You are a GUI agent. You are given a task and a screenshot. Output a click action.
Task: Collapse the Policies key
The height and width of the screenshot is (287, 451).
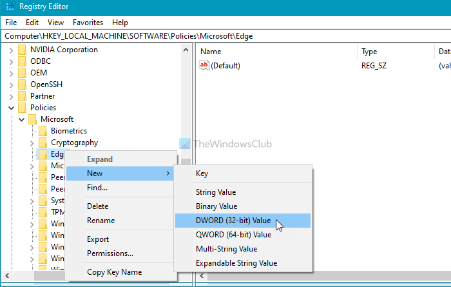[x=11, y=108]
